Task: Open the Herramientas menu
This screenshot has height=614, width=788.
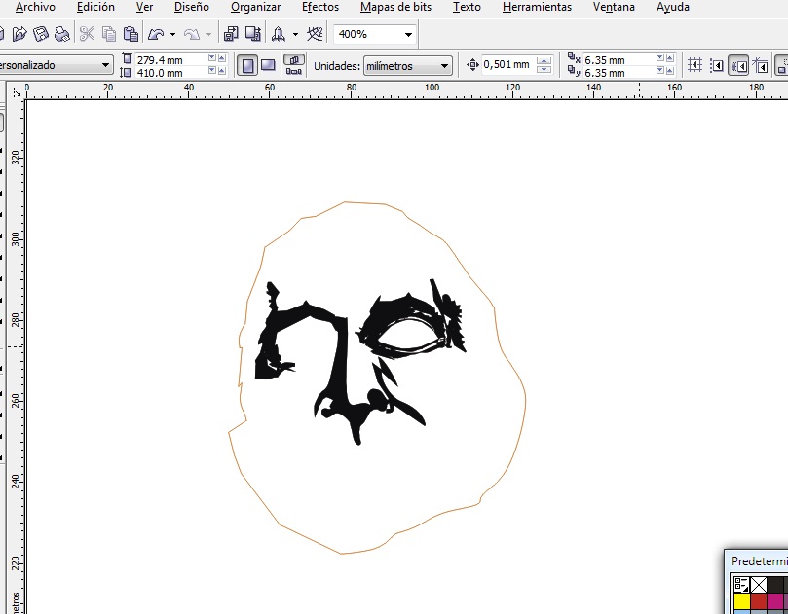Action: coord(537,7)
